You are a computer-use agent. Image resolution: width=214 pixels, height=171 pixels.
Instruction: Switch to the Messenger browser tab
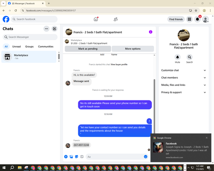(x=26, y=3)
